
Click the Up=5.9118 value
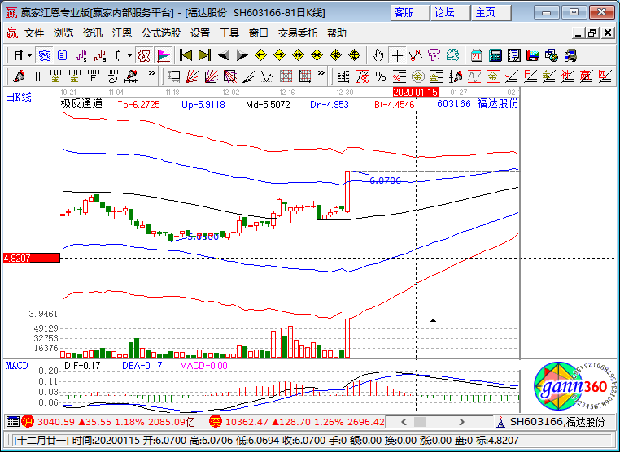(203, 105)
